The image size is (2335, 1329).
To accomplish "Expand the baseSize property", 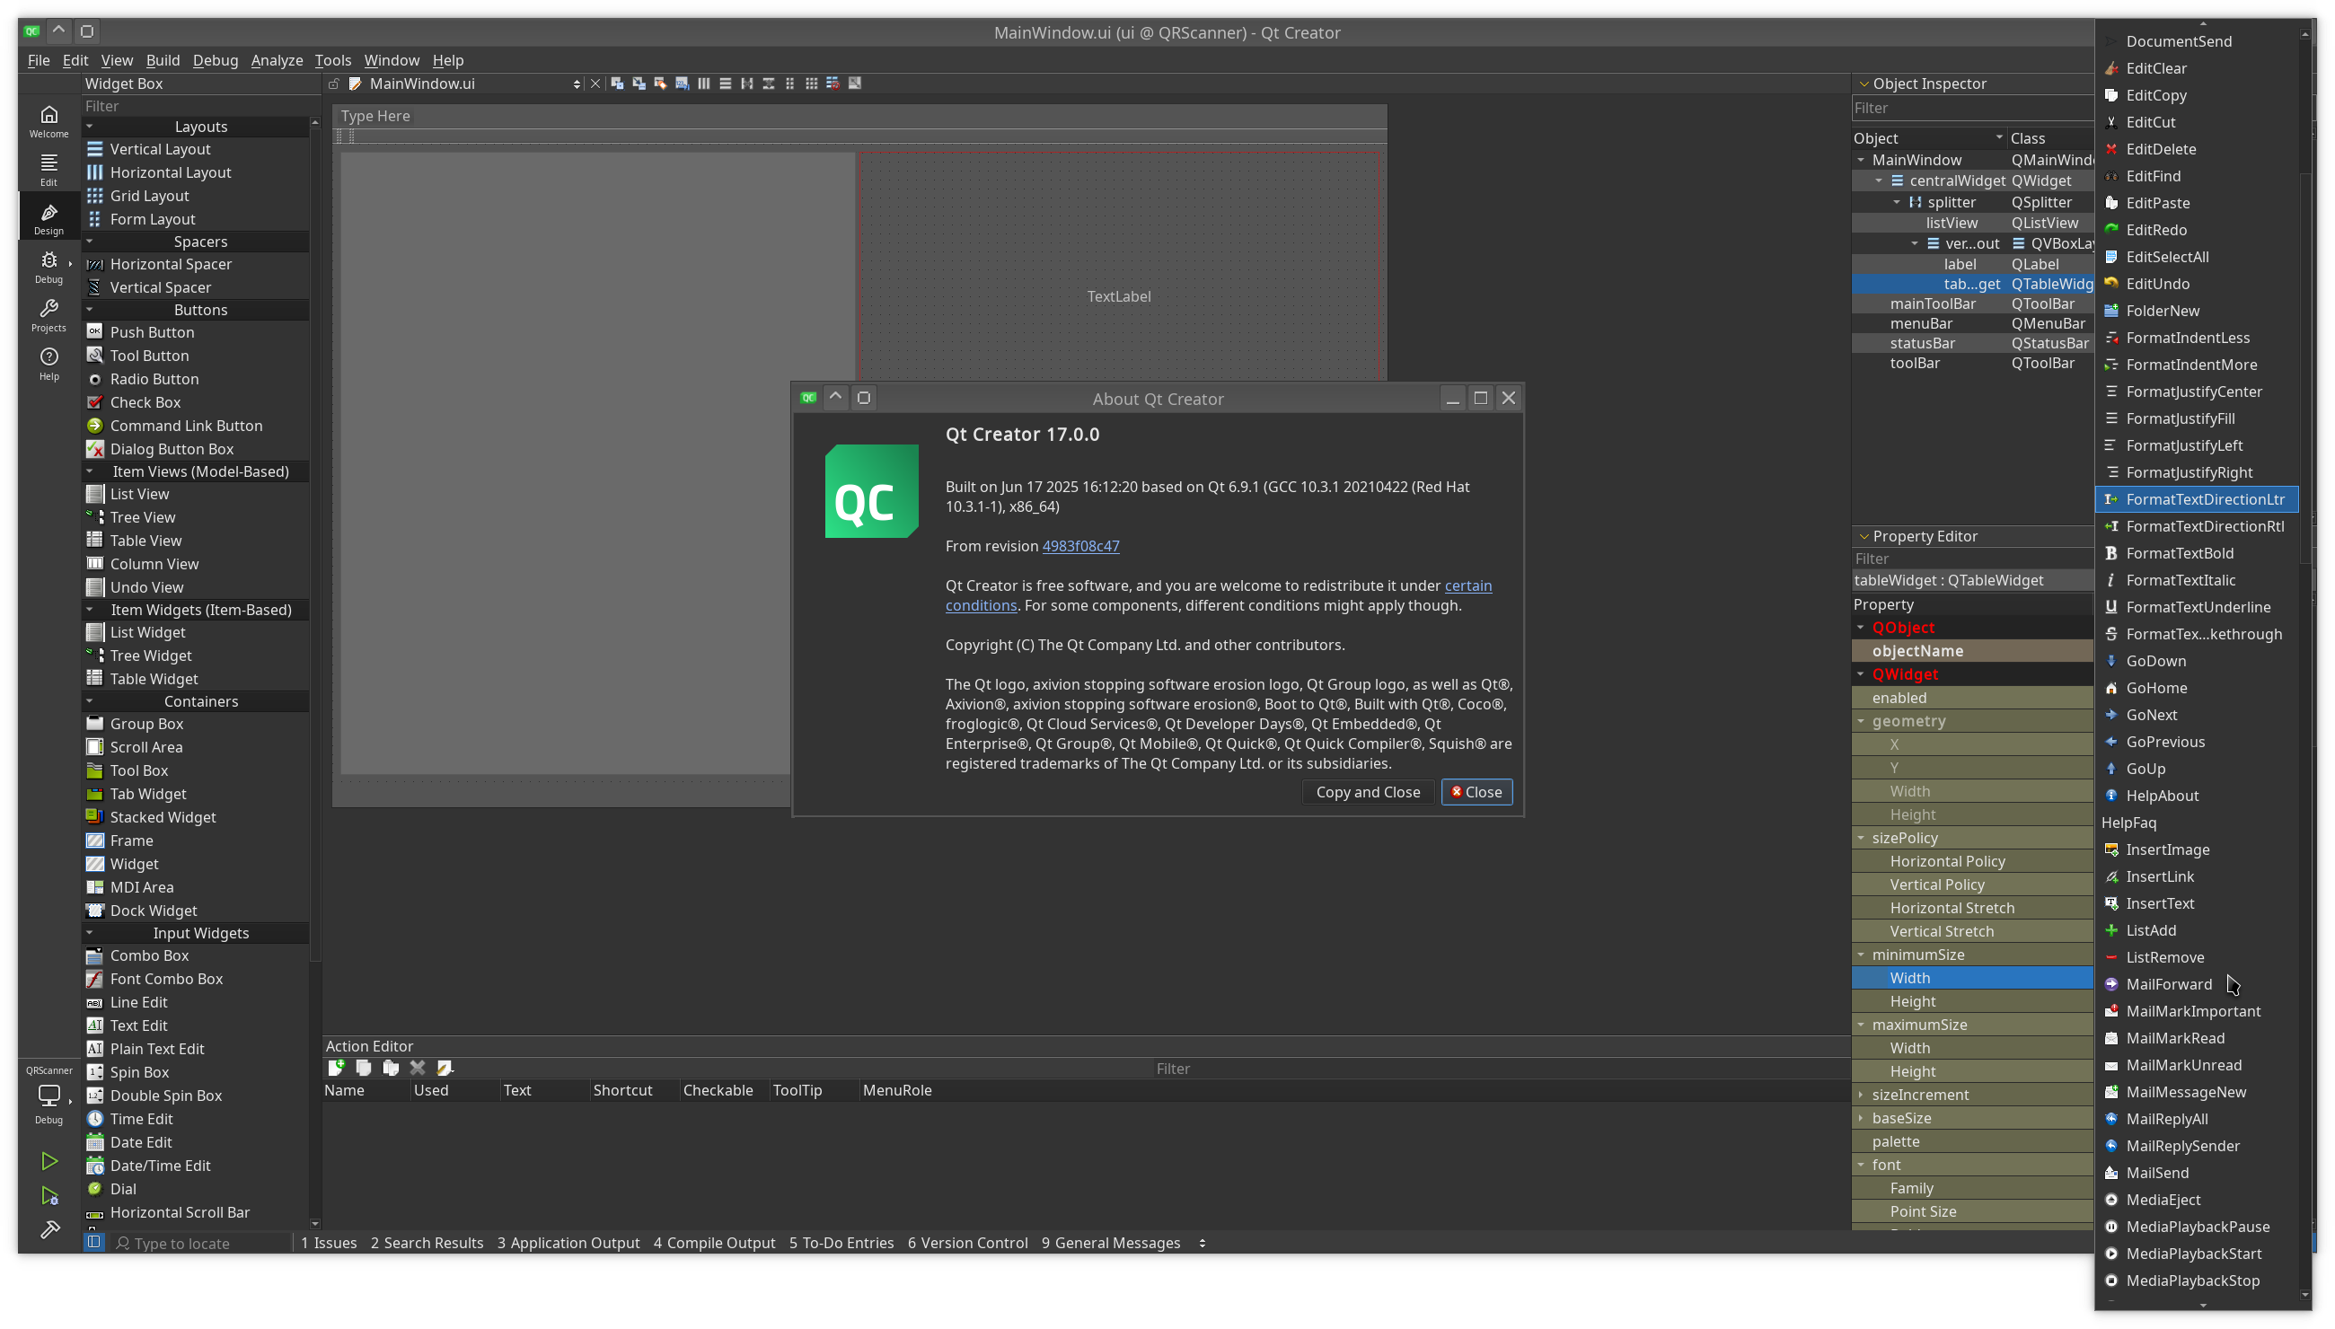I will pos(1861,1117).
